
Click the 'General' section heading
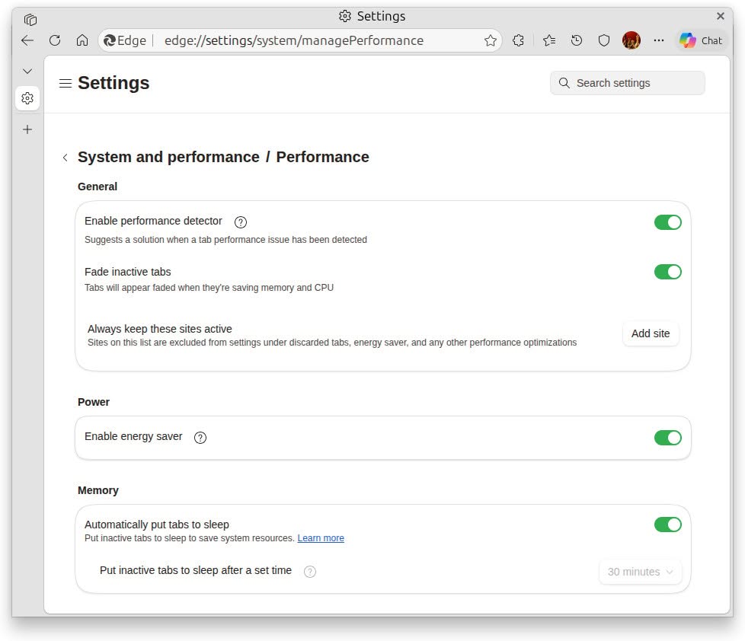98,187
